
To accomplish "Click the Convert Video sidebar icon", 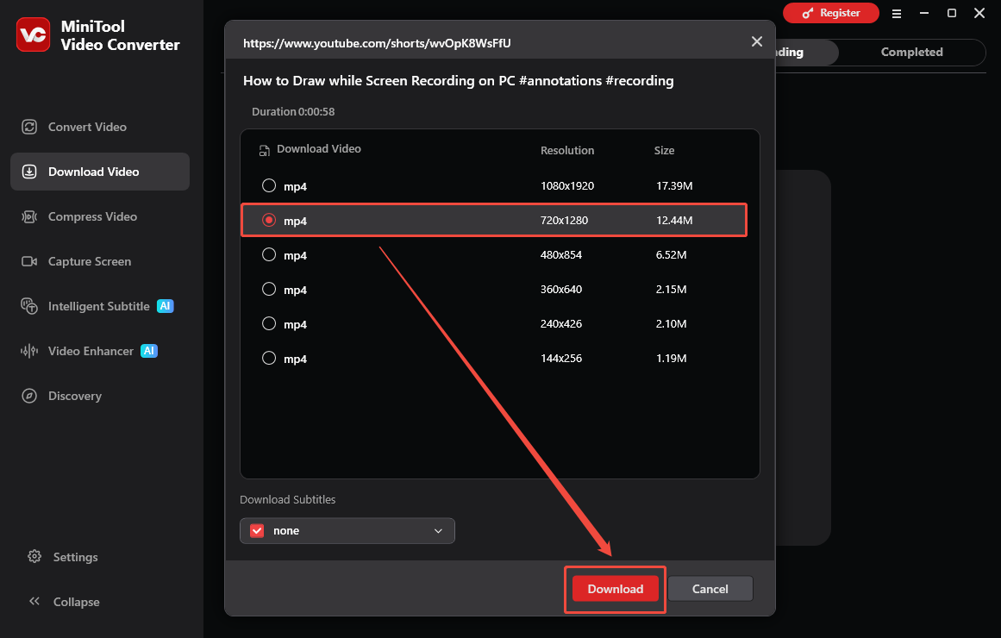I will point(29,127).
